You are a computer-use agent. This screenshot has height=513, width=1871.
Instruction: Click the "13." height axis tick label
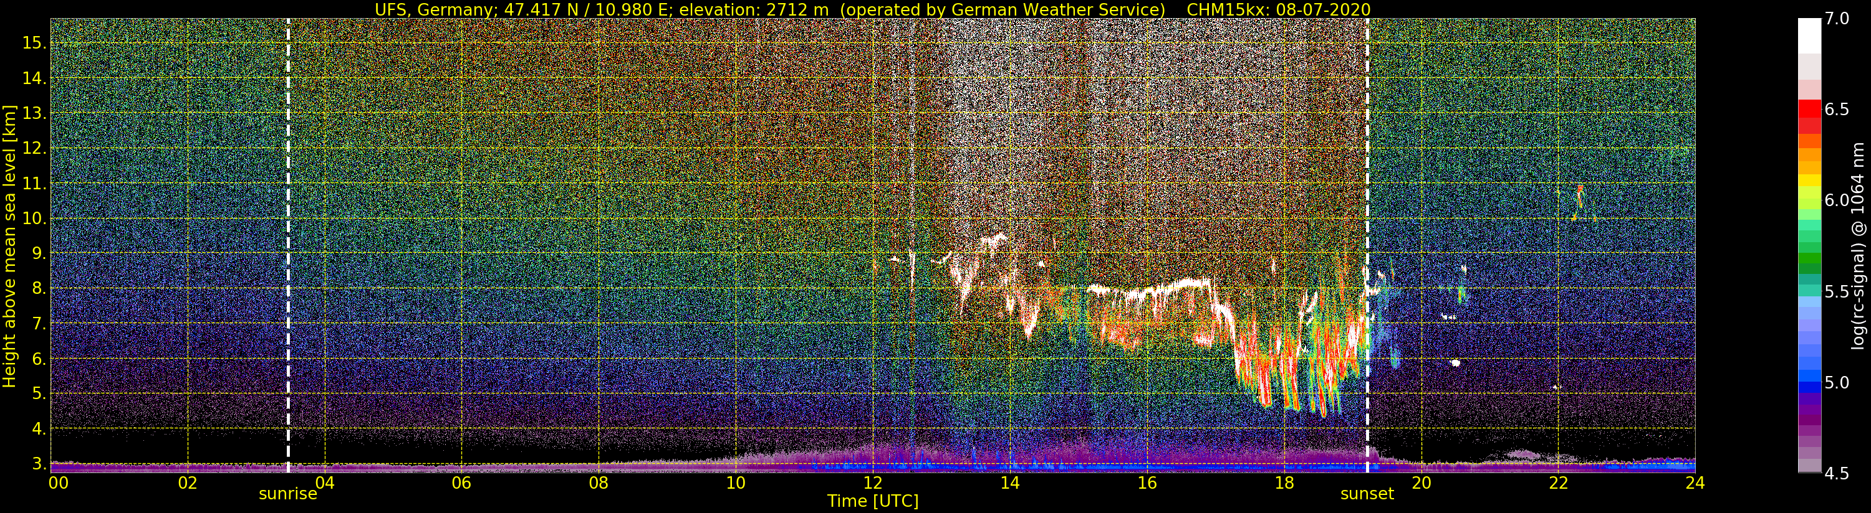[x=34, y=113]
